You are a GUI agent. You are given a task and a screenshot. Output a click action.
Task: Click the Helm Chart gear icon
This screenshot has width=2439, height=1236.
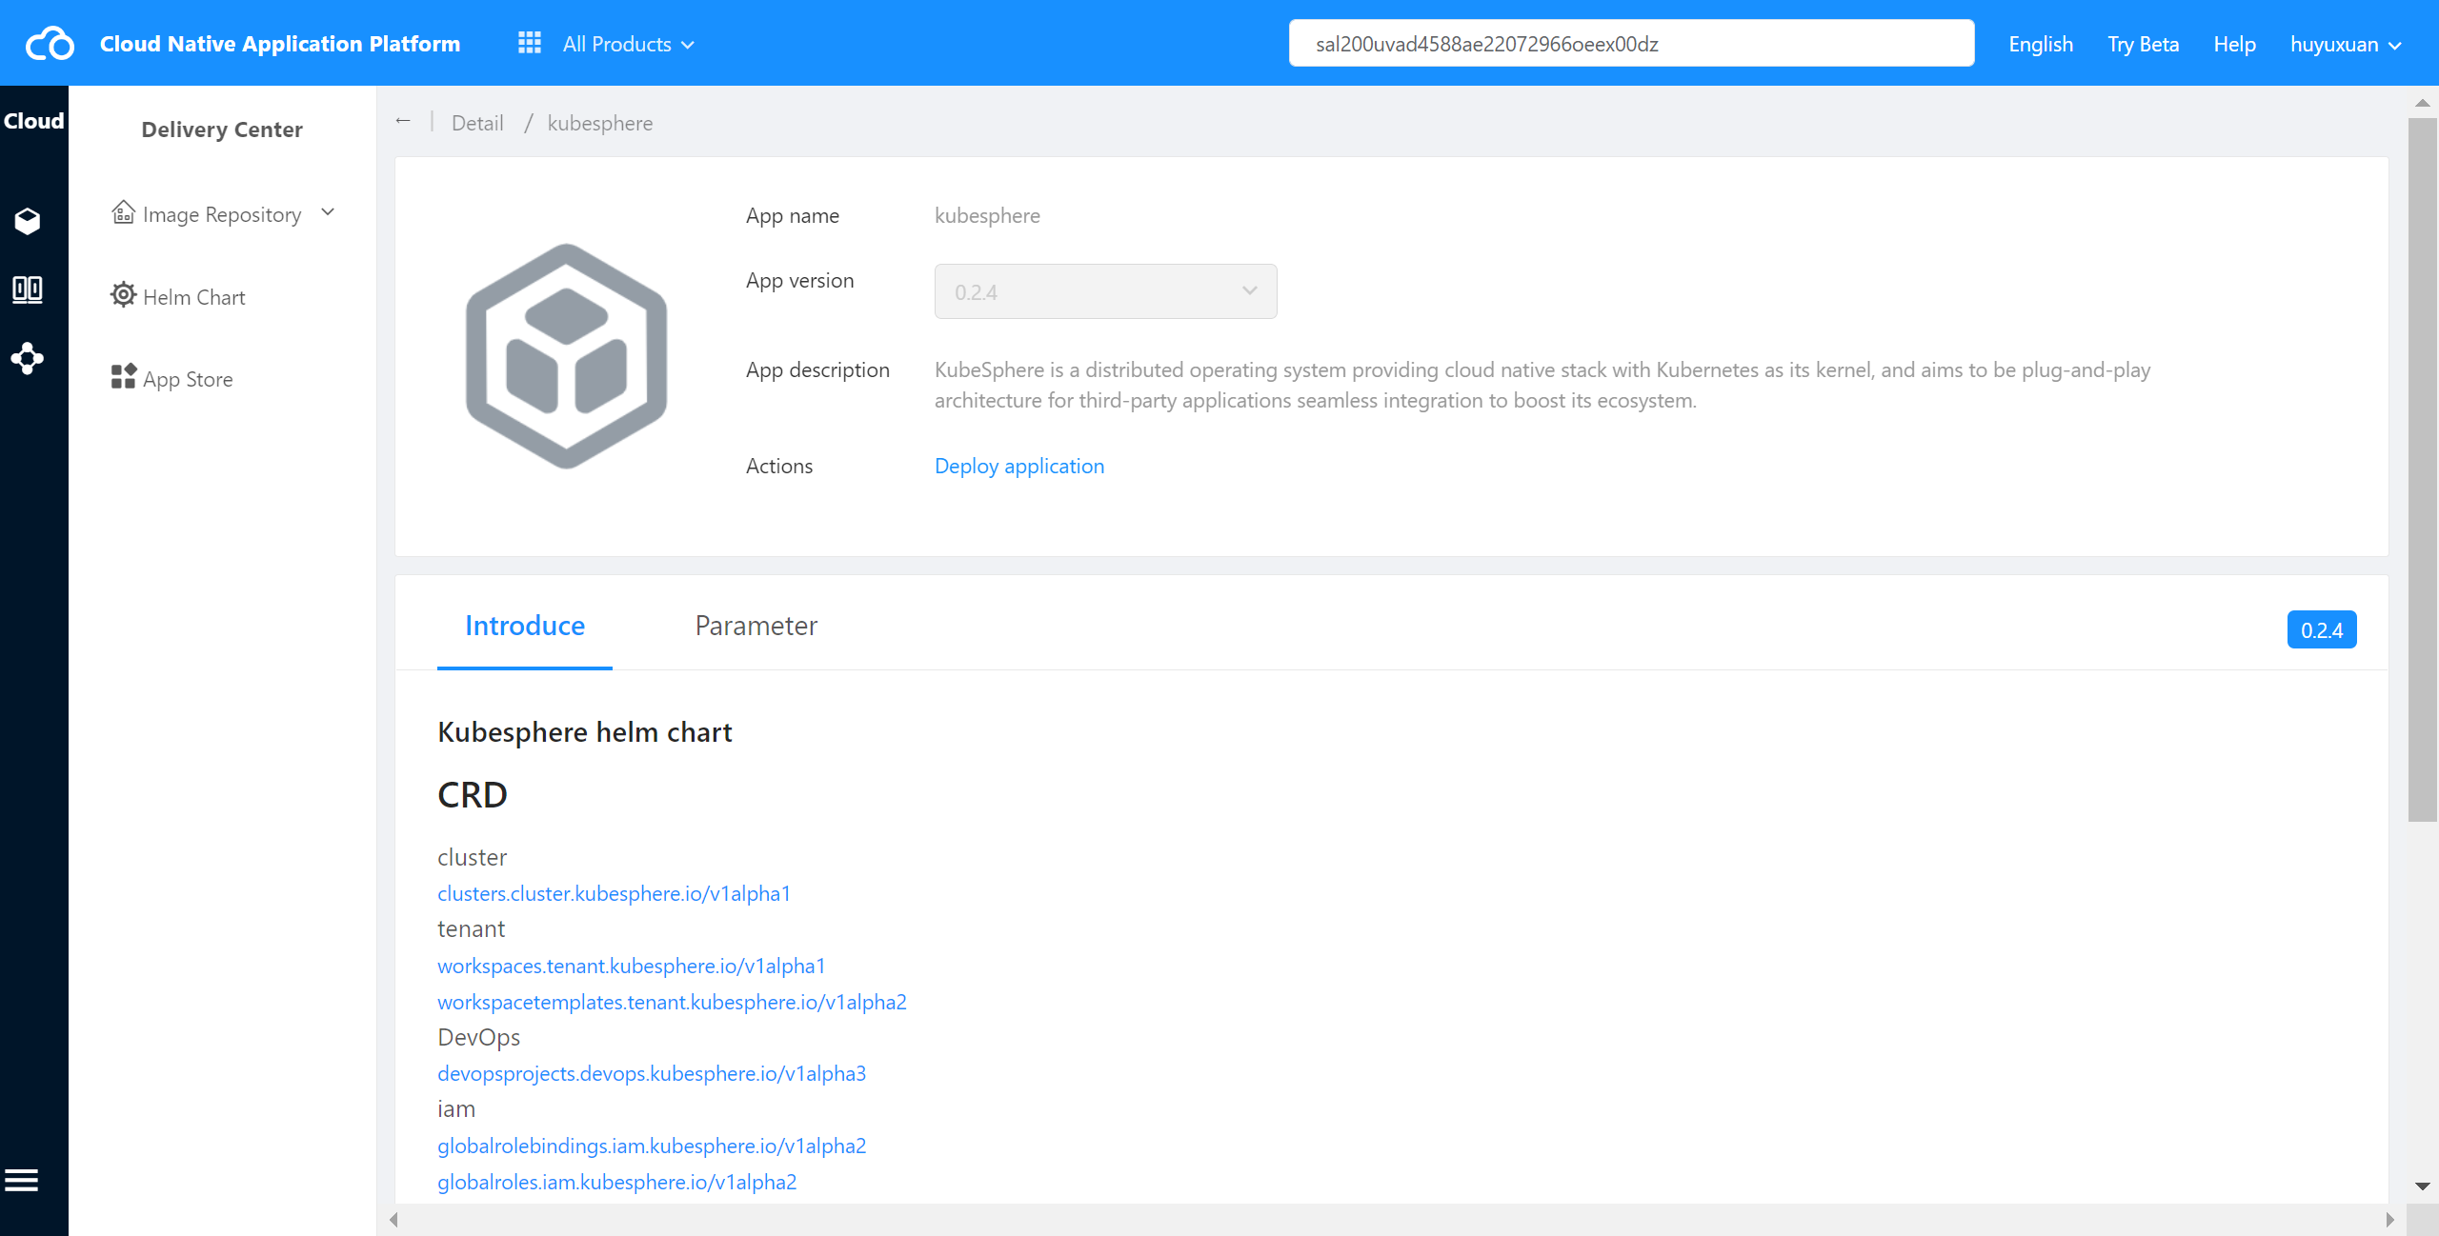pos(123,295)
